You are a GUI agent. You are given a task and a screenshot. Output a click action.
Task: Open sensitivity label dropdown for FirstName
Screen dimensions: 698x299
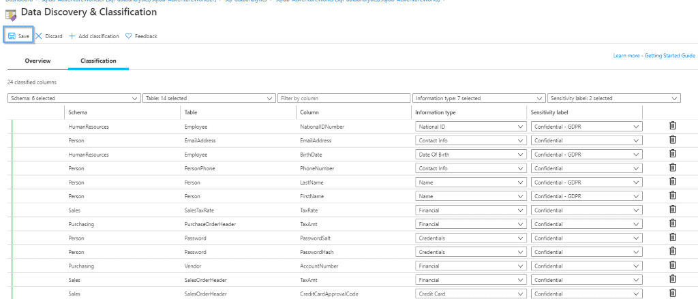(x=587, y=196)
